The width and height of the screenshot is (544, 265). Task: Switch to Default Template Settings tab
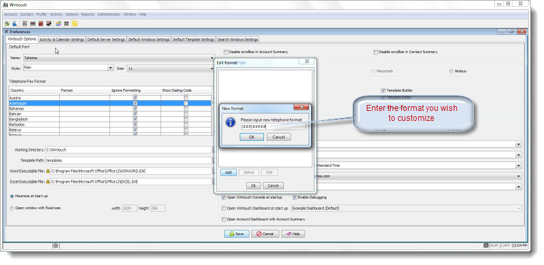[194, 40]
